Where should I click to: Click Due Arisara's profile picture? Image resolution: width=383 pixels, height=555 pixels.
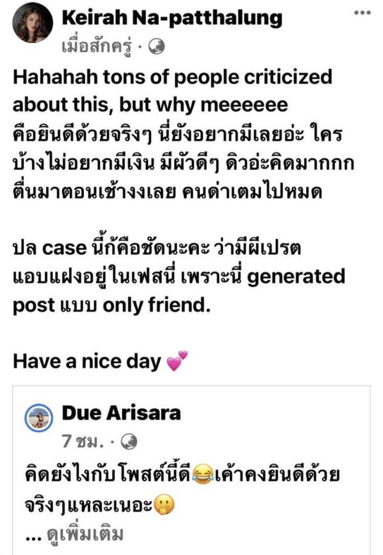point(39,418)
